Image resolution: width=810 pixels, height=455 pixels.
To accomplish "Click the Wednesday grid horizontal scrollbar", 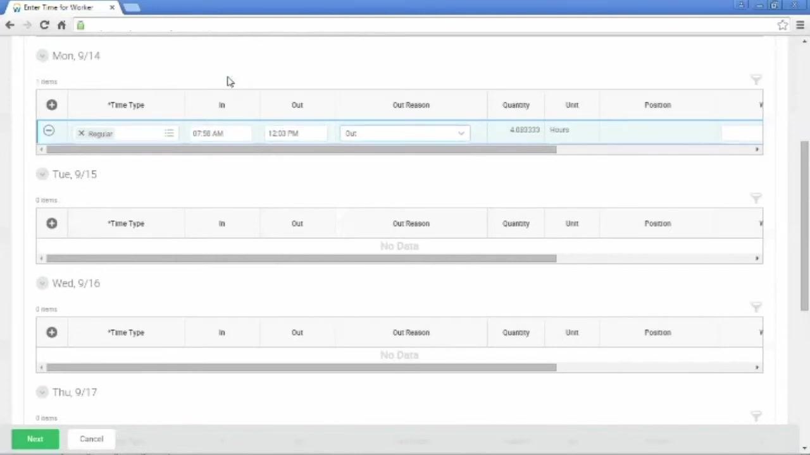I will click(x=301, y=368).
